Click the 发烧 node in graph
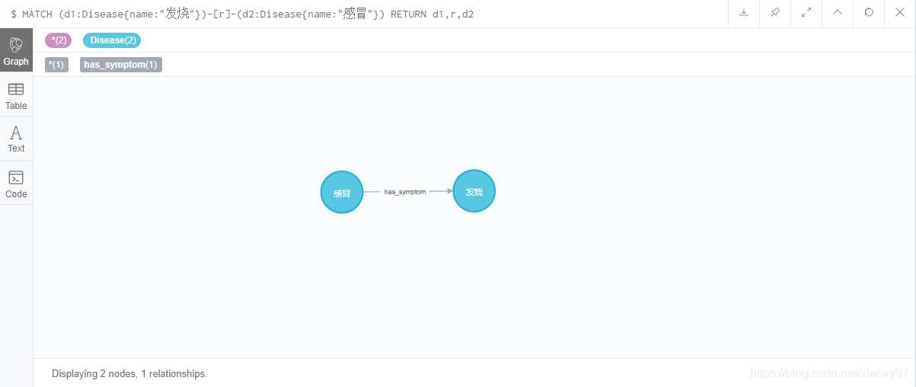This screenshot has width=916, height=387. pos(474,191)
